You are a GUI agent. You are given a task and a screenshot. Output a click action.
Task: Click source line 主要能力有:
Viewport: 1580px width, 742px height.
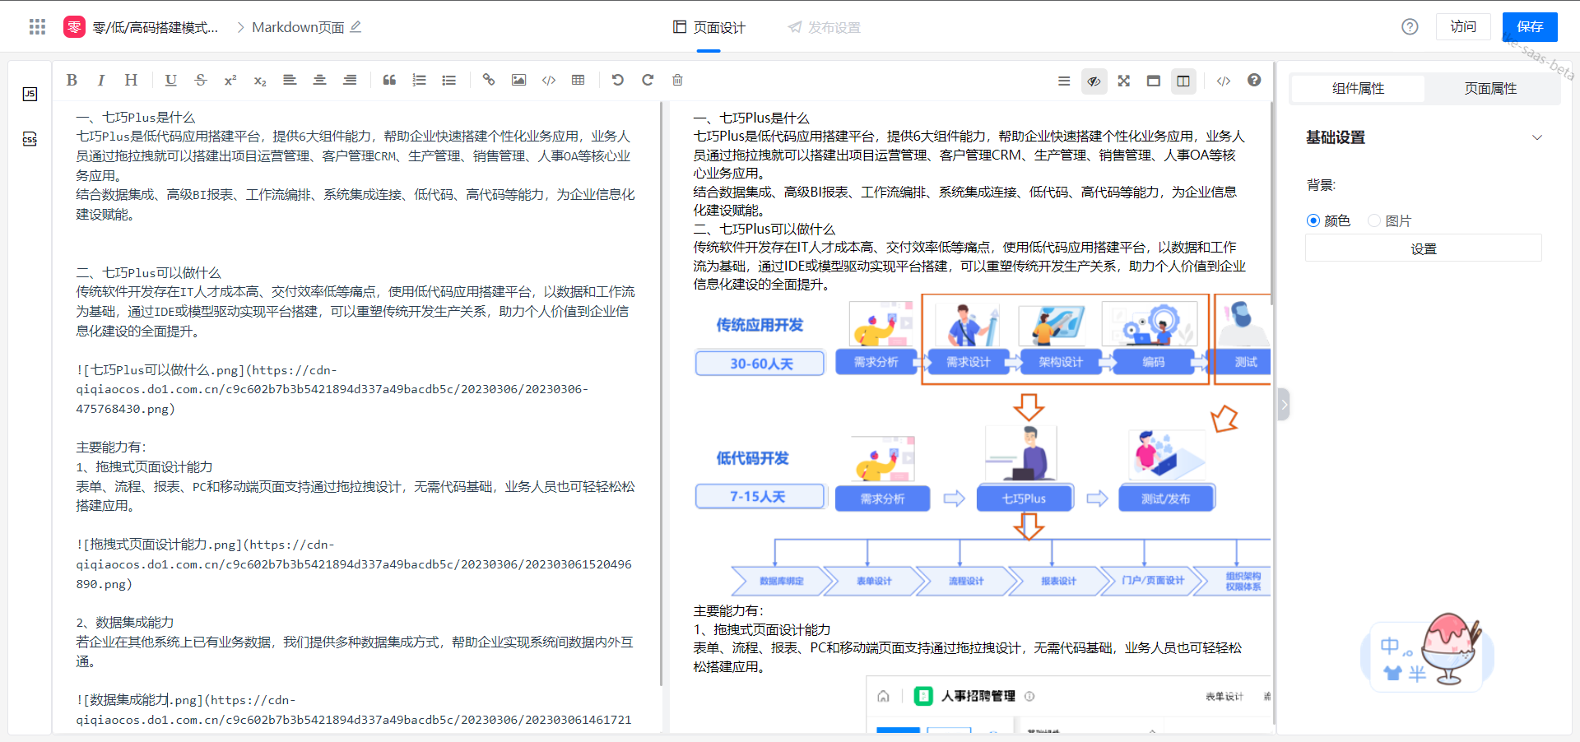tap(111, 448)
